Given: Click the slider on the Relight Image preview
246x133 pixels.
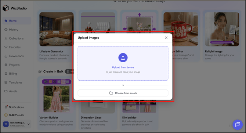Looking at the screenshot, I should 222,43.
